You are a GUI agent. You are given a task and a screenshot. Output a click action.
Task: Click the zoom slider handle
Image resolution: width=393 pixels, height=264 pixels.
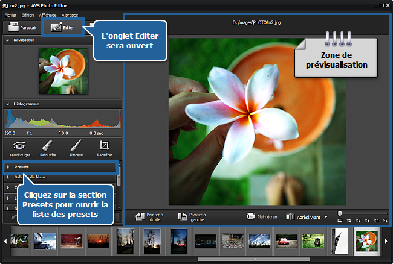[x=340, y=213]
